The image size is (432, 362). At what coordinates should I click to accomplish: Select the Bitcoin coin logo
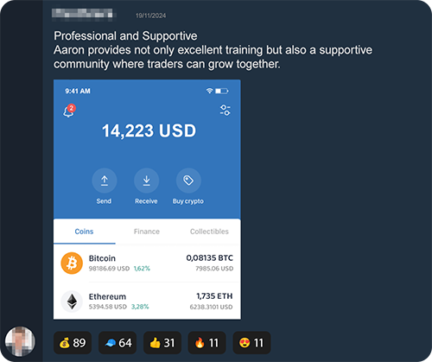coord(72,263)
